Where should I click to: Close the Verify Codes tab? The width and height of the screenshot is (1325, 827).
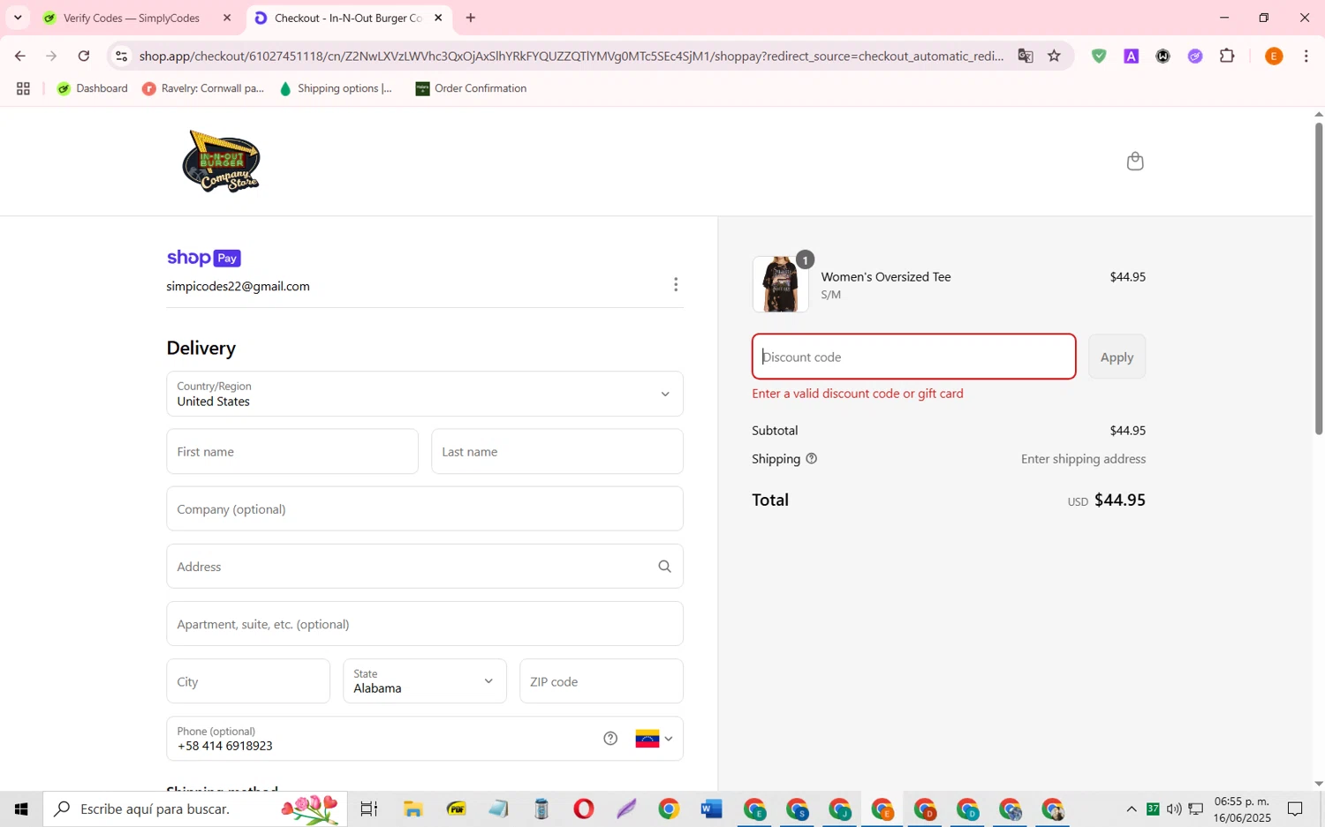(227, 18)
